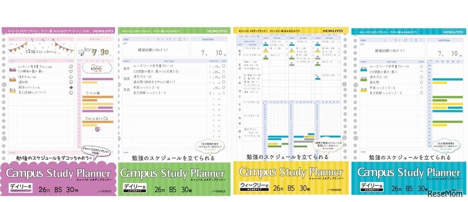Click the ルーズリーフ参考書 P.43~44 row on green cover
The height and width of the screenshot is (202, 468).
[153, 66]
